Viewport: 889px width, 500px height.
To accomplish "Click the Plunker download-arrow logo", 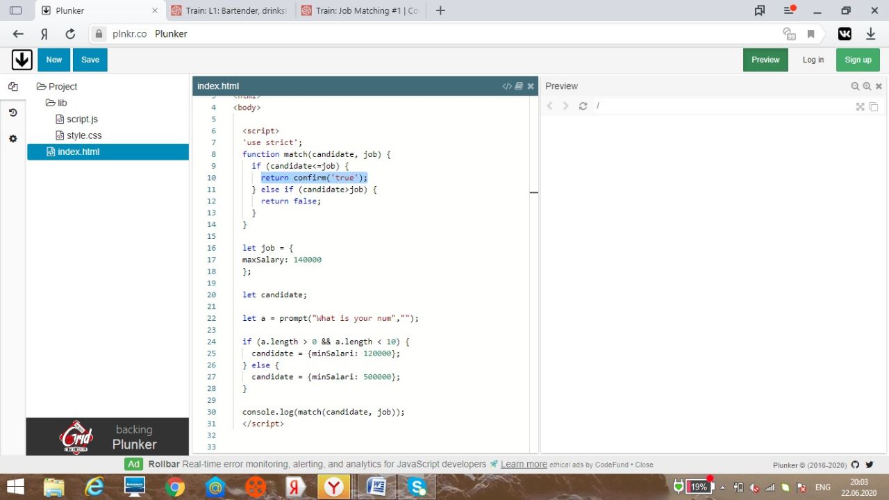I will (22, 60).
